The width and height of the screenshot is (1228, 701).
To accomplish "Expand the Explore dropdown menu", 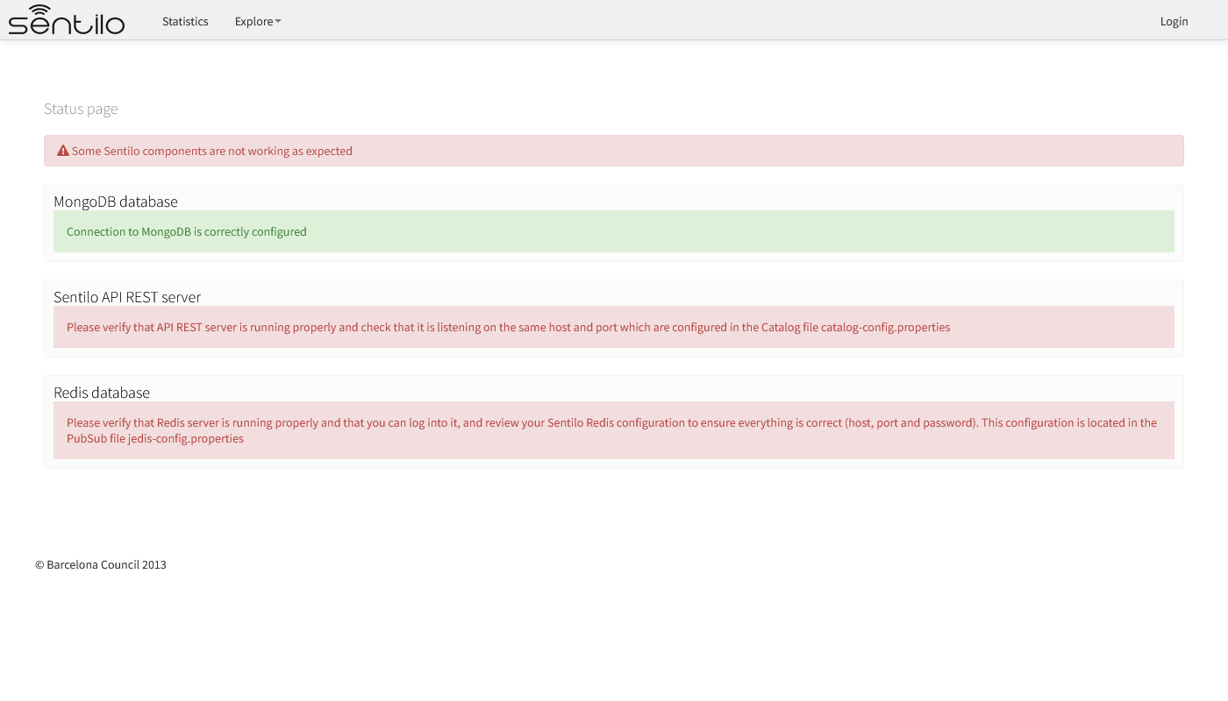I will 258,21.
